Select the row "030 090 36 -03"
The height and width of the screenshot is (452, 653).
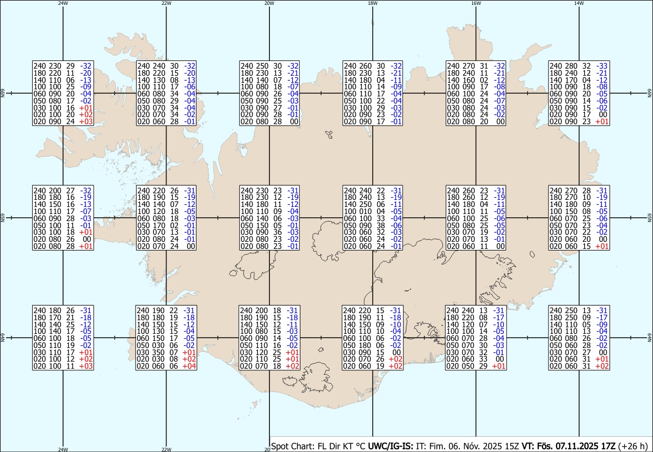click(270, 233)
